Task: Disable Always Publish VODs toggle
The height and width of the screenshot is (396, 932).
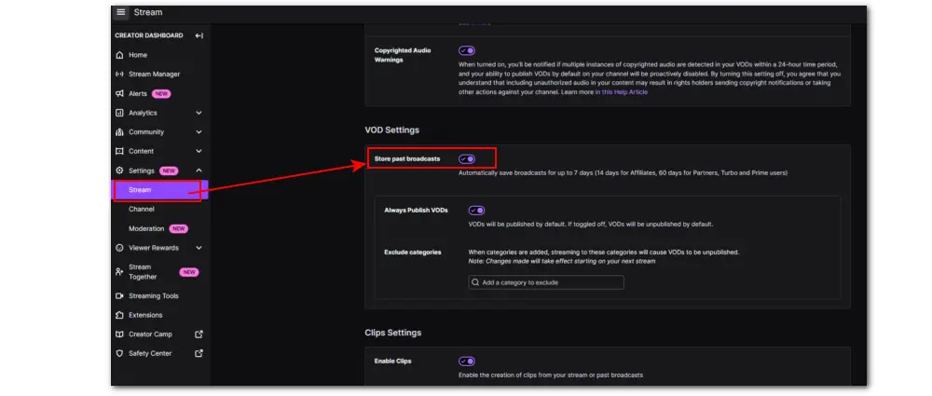Action: coord(476,211)
